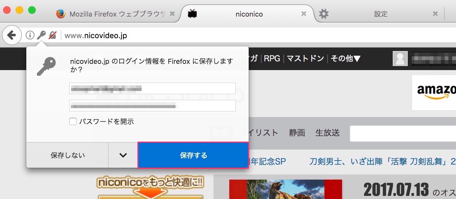Click the niconico TV tab icon
The width and height of the screenshot is (456, 199).
(192, 14)
